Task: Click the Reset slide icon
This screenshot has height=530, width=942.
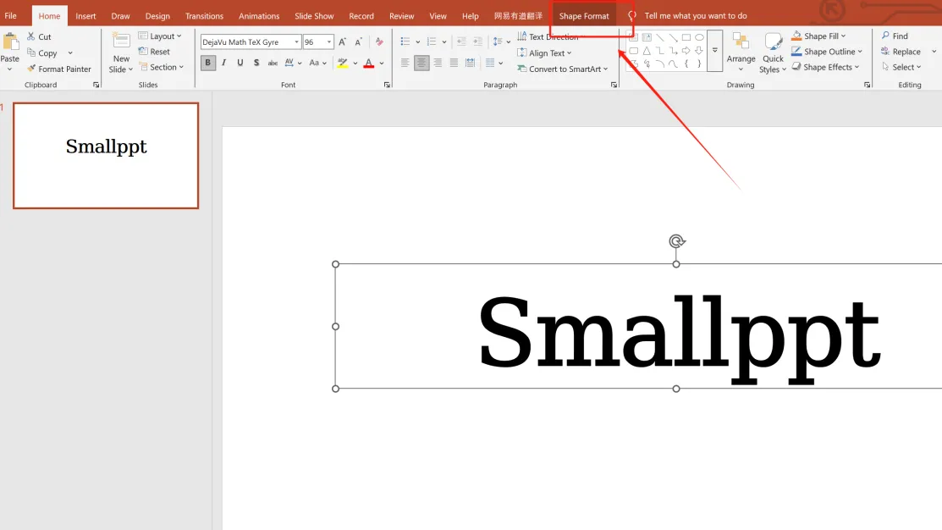Action: [x=144, y=52]
